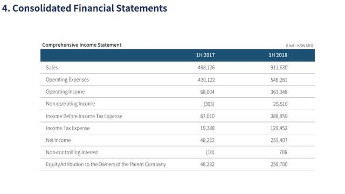Select the Net Income row label
This screenshot has height=194, width=345.
coord(58,140)
